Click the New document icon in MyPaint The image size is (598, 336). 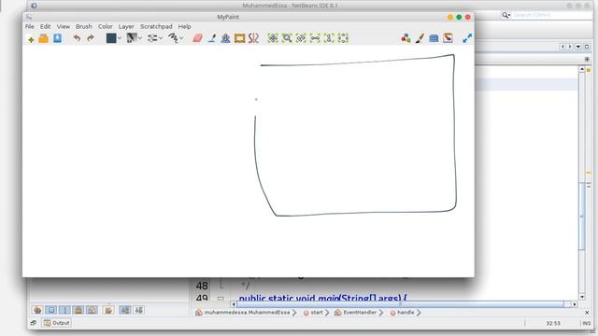coord(30,38)
